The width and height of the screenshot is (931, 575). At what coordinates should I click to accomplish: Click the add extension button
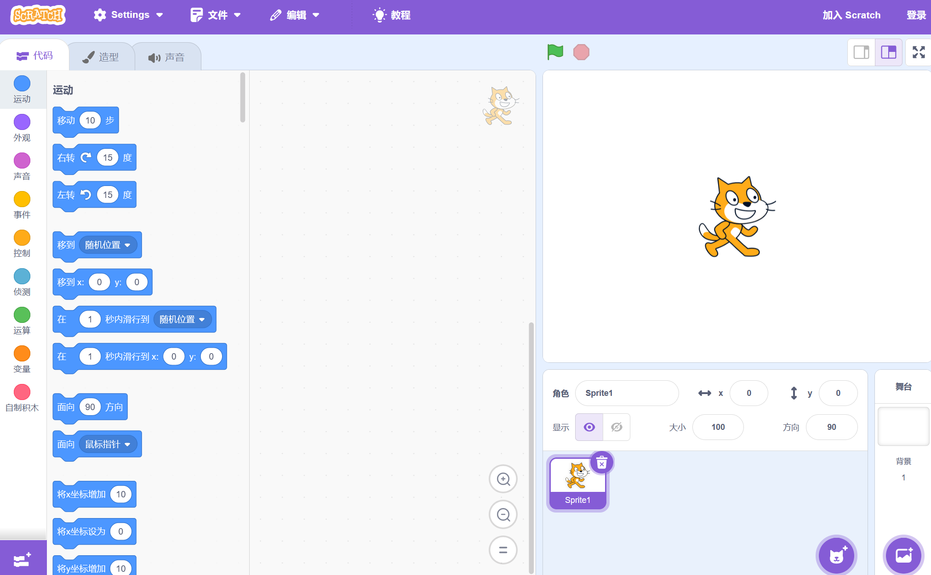23,559
